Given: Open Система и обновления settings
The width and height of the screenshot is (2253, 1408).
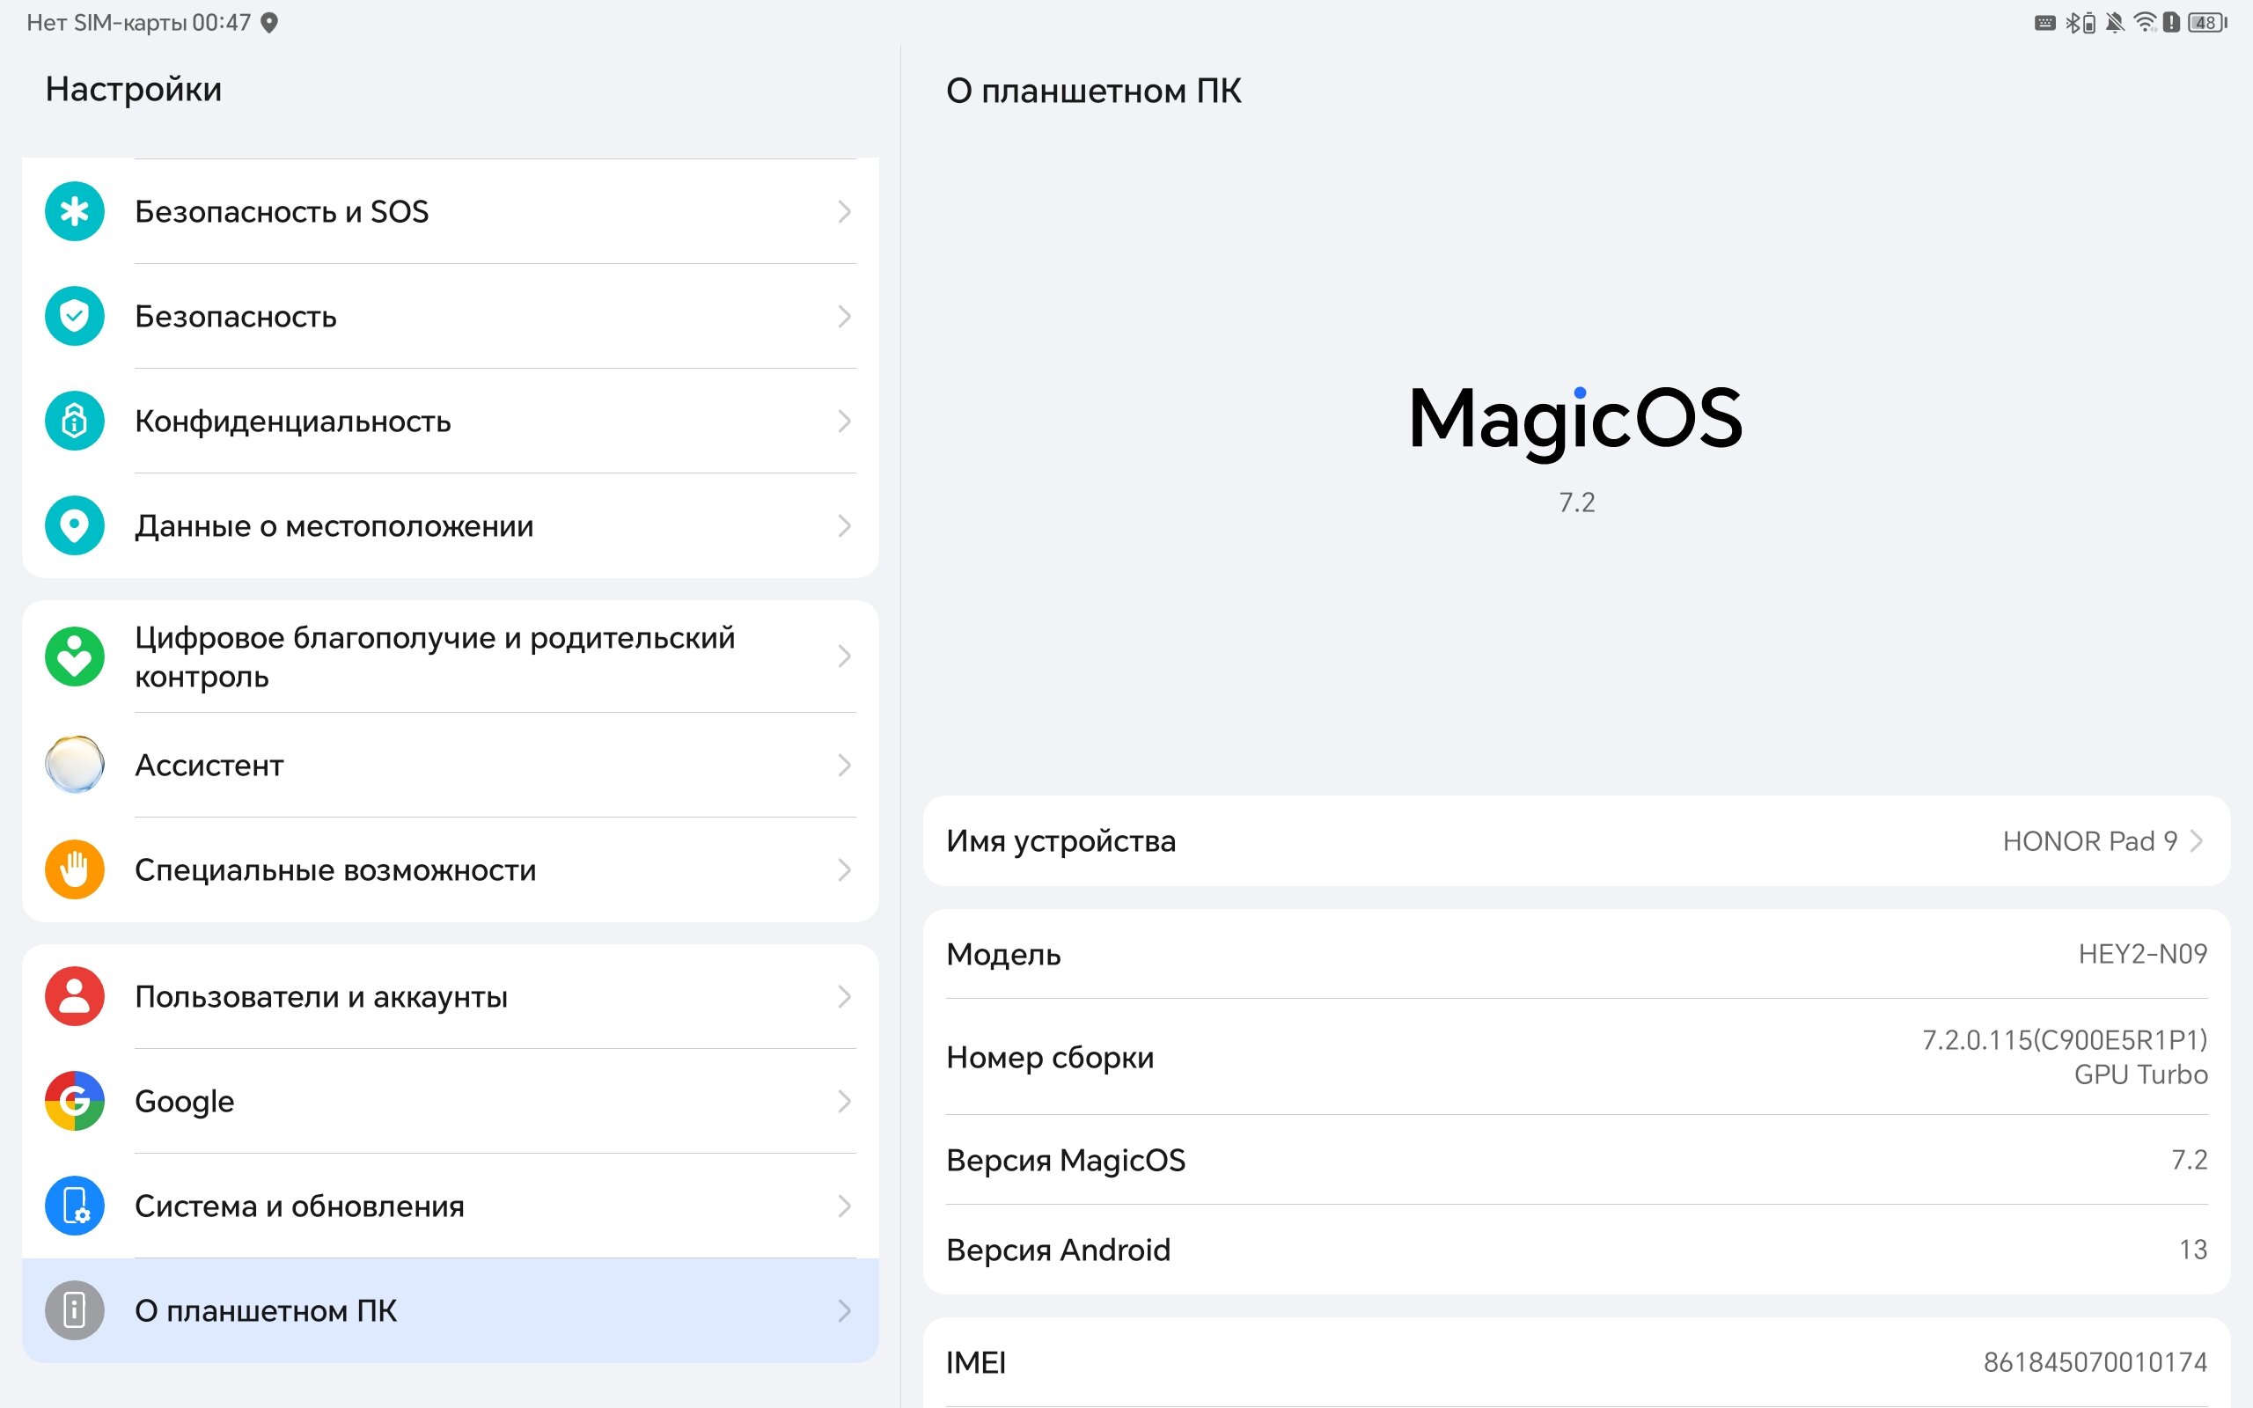Looking at the screenshot, I should tap(451, 1206).
